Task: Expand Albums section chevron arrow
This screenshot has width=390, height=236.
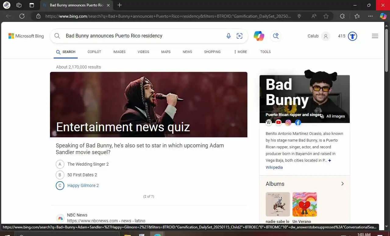Action: pos(342,184)
